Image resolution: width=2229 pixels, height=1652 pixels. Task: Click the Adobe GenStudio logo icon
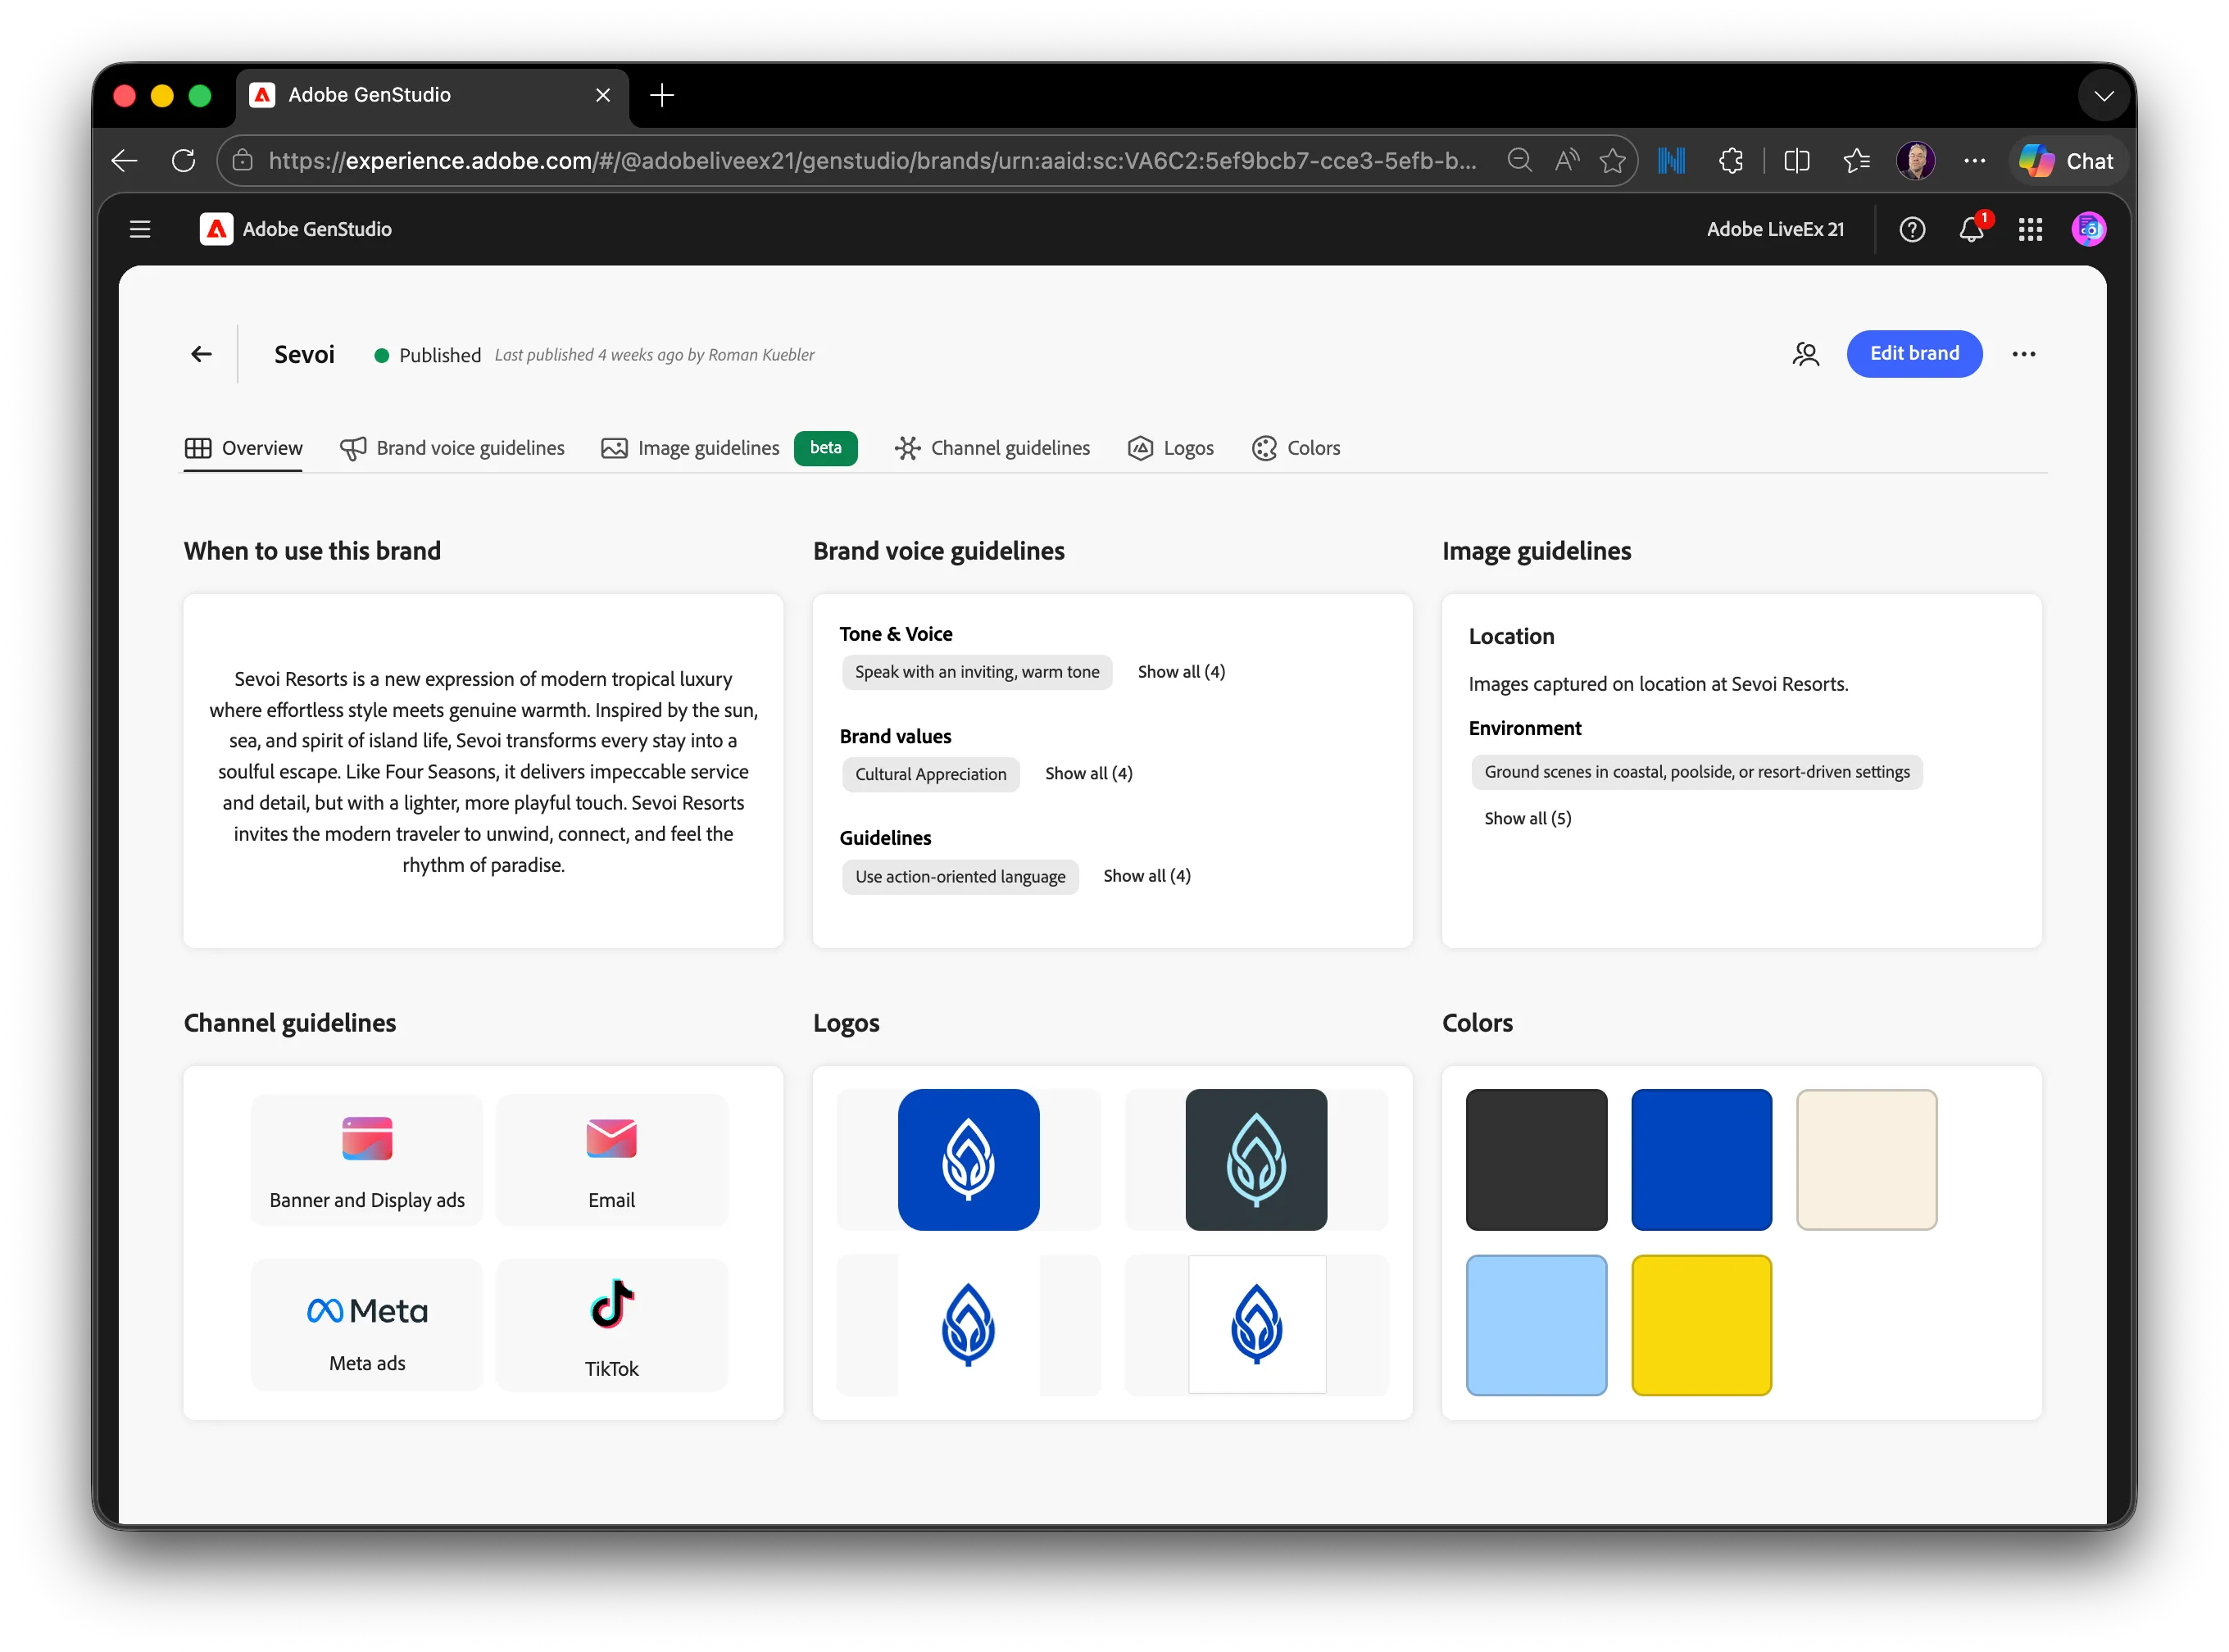216,229
